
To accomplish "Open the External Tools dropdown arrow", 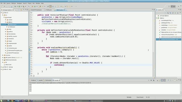I will (x=26, y=7).
